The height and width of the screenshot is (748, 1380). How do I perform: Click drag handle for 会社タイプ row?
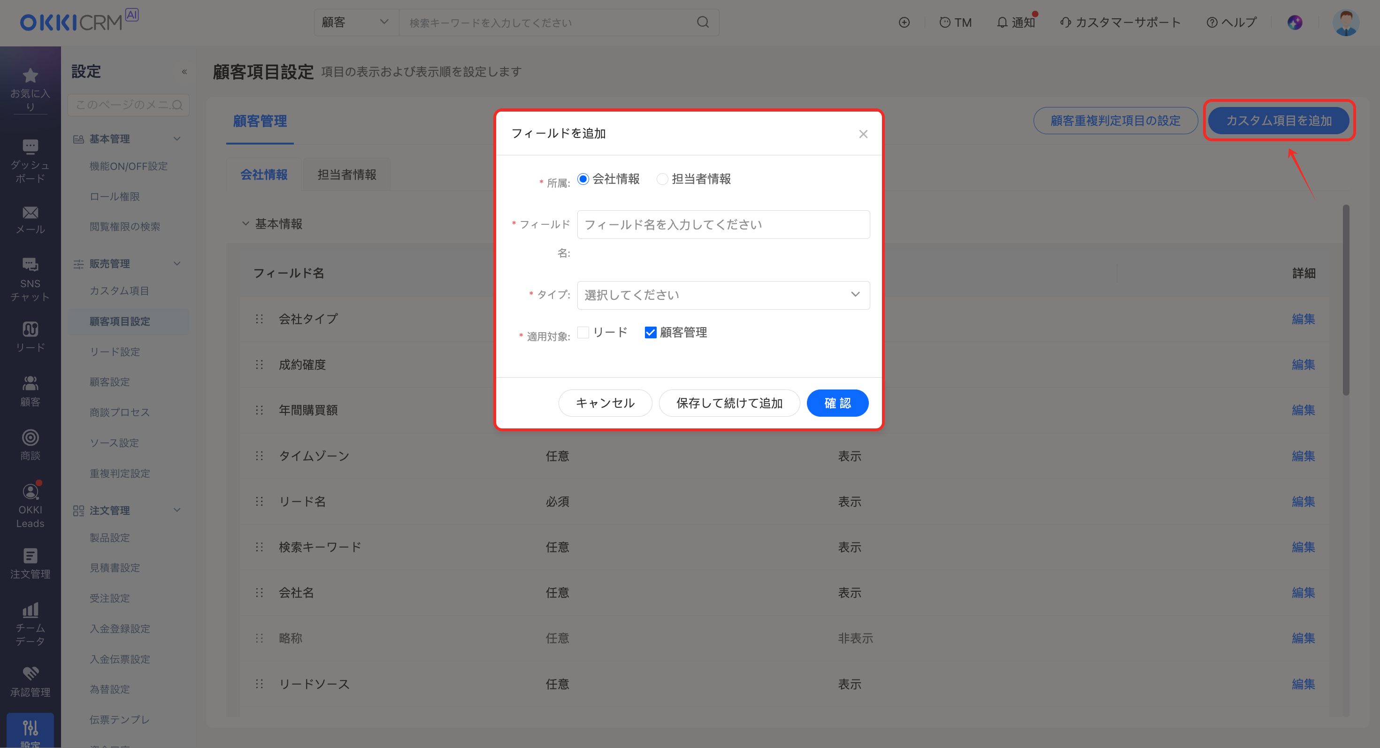(x=259, y=319)
